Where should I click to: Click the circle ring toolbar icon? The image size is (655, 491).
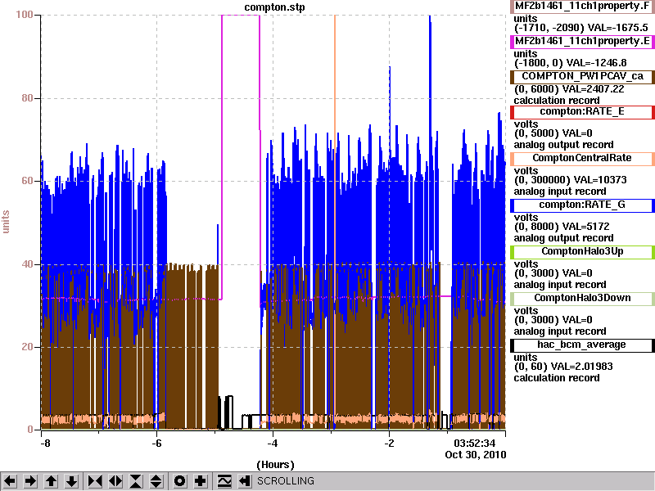point(180,481)
